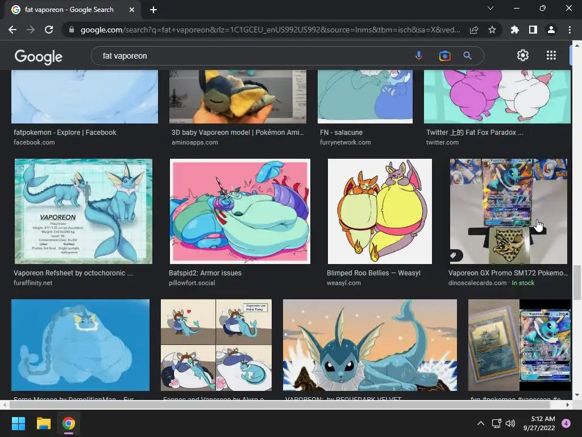
Task: Click weasyl.com source text
Action: (344, 283)
